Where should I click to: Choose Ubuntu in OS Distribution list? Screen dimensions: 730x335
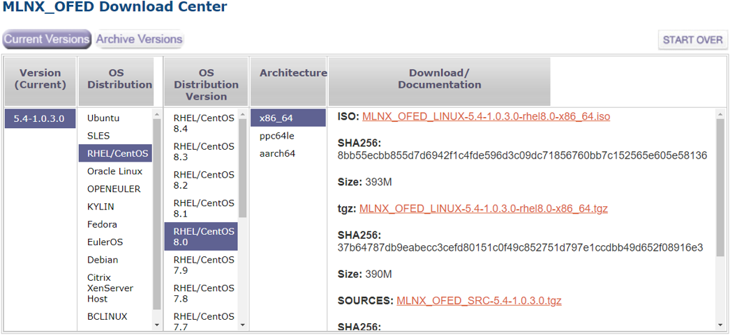click(103, 118)
